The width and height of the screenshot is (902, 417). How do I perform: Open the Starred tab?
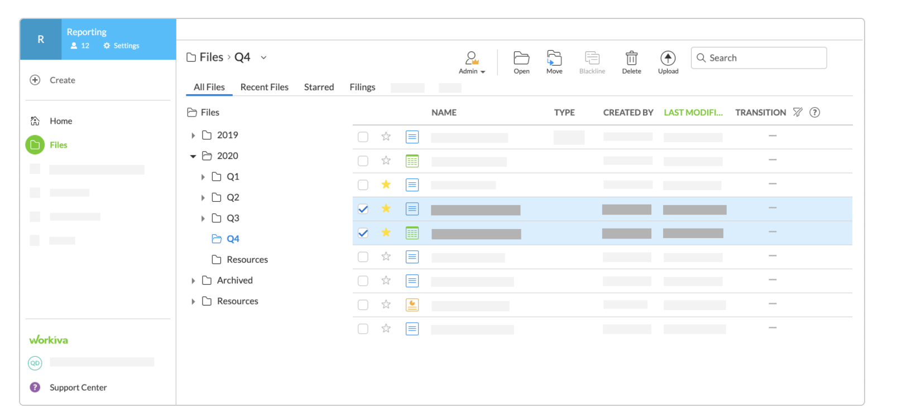[x=319, y=87]
